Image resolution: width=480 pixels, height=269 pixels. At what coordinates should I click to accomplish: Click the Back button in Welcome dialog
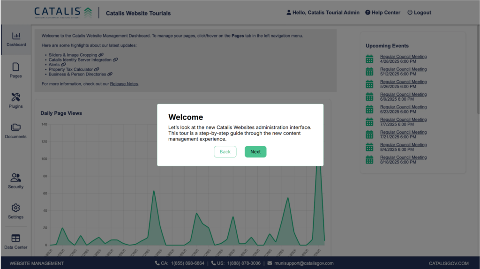pyautogui.click(x=225, y=152)
